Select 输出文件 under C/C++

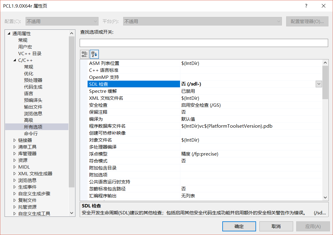point(33,107)
